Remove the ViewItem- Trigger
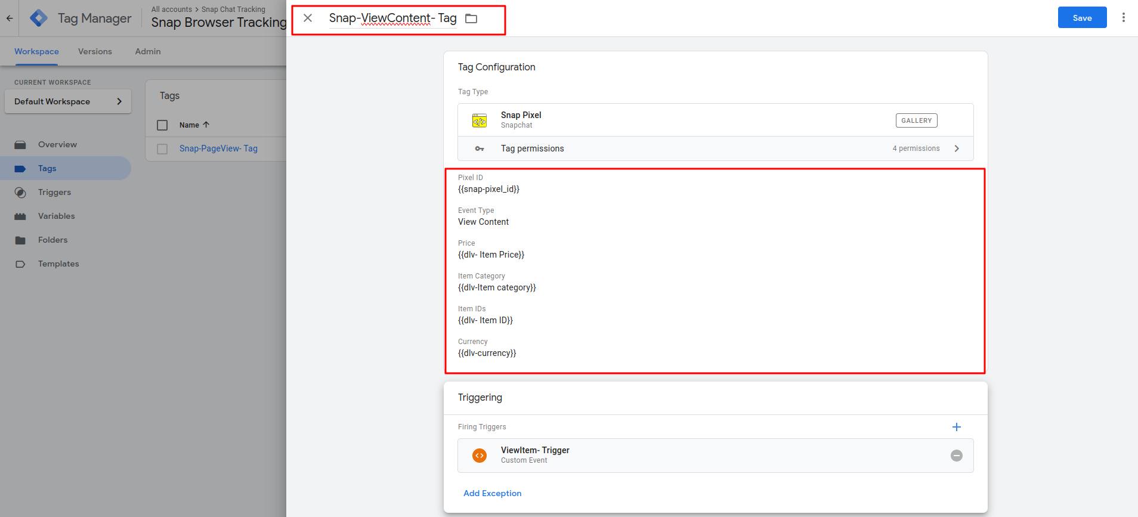 956,456
